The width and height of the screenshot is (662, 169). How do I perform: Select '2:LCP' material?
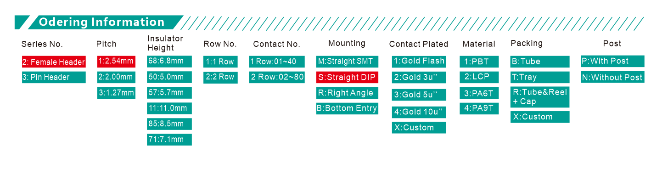tap(479, 77)
